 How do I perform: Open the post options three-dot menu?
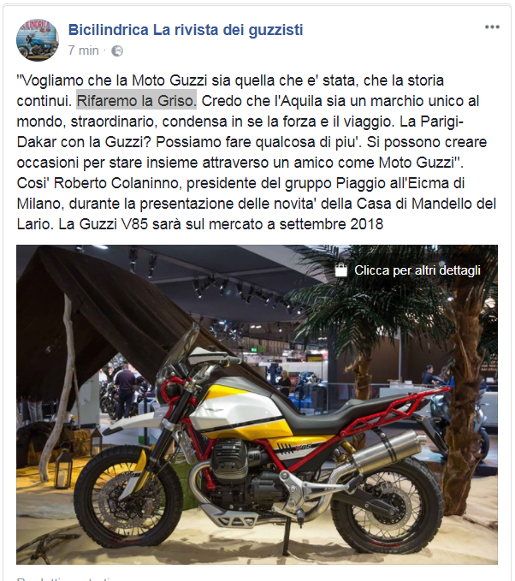[x=492, y=27]
